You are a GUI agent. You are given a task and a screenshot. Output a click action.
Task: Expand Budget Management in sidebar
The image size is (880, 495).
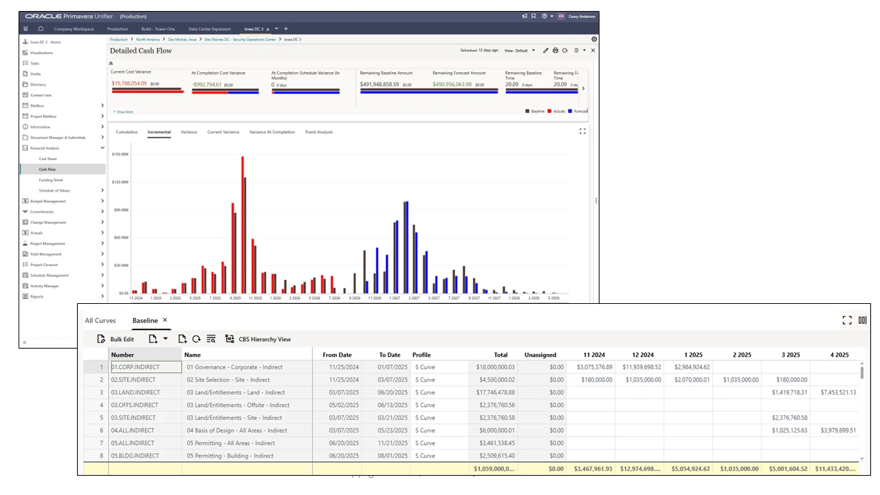tap(102, 201)
